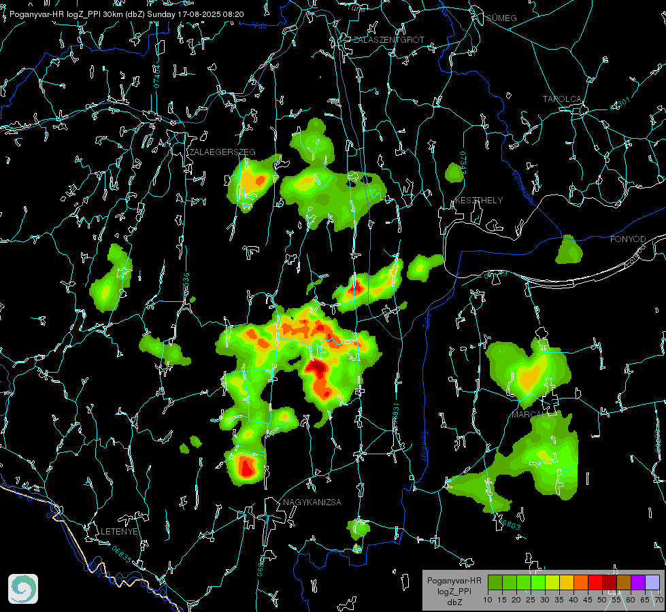Screen dimensions: 666x612
Task: Click the swirl logo icon in the bottom-left corner
Action: coord(23,589)
